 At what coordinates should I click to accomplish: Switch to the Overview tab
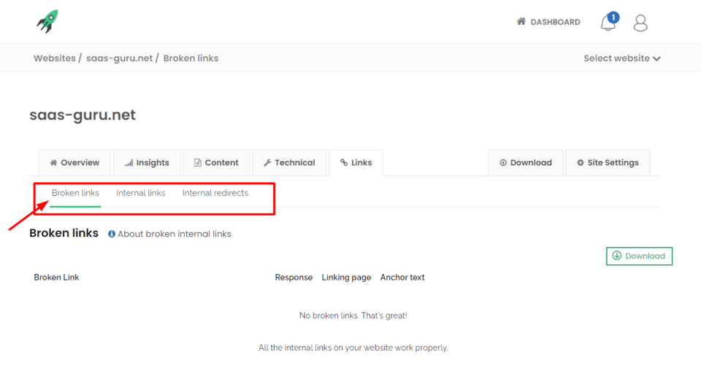[x=74, y=162]
